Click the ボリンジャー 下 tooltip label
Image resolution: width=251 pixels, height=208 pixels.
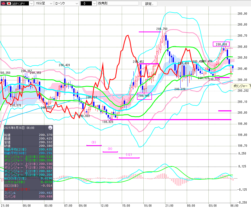click(x=242, y=86)
